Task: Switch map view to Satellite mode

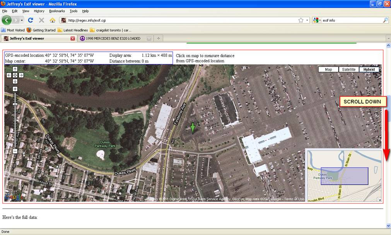Action: [348, 70]
